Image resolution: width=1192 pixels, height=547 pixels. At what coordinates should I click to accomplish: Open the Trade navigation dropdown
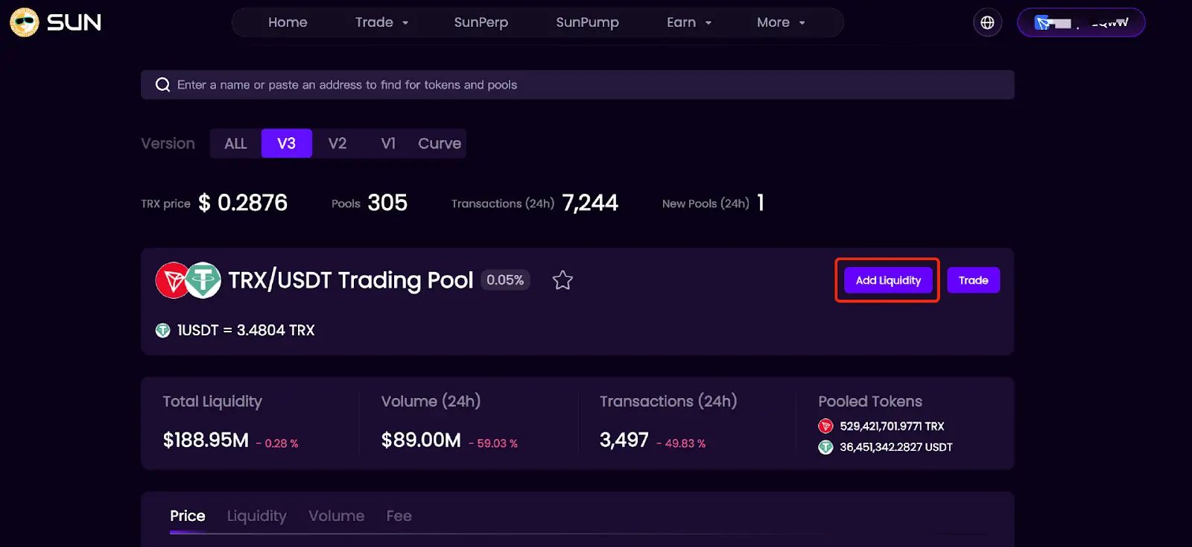tap(381, 22)
